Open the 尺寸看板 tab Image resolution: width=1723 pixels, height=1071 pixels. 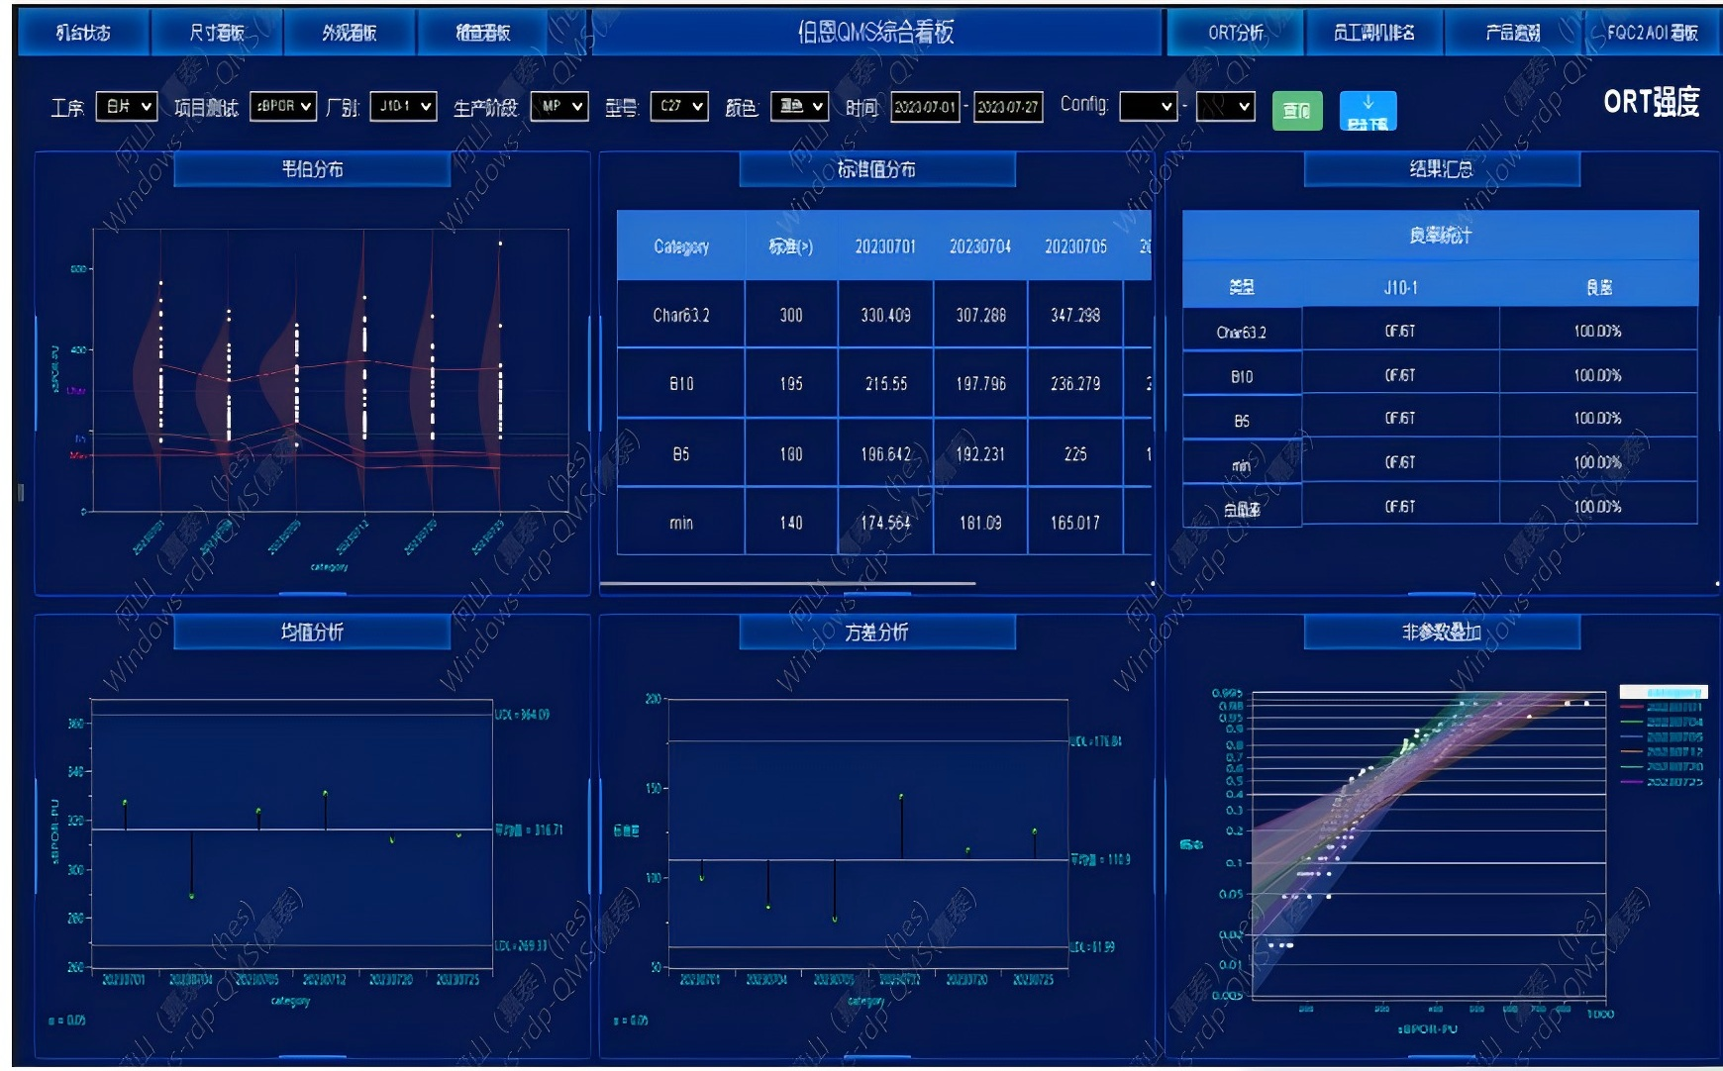click(x=217, y=33)
